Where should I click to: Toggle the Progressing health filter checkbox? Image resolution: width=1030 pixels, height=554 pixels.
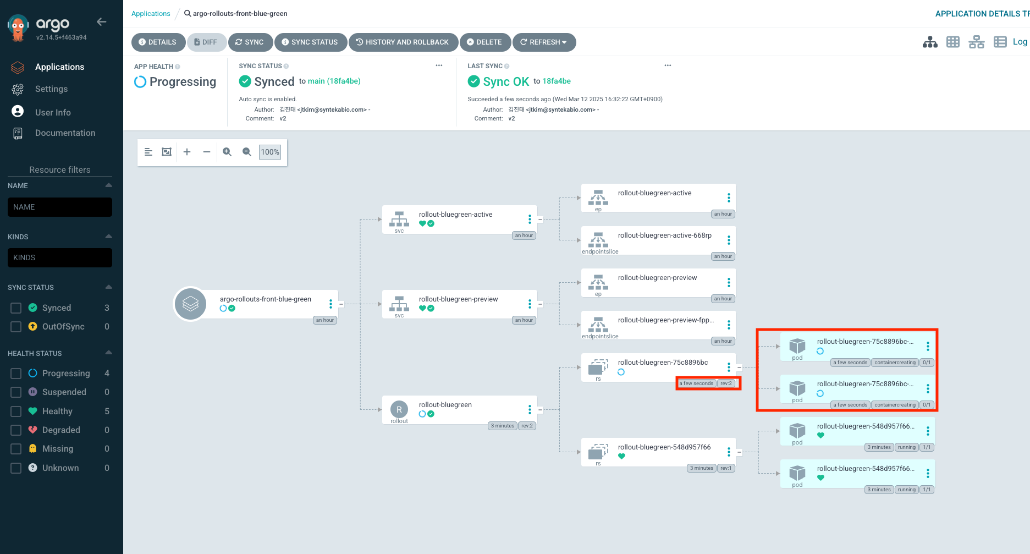(x=16, y=374)
